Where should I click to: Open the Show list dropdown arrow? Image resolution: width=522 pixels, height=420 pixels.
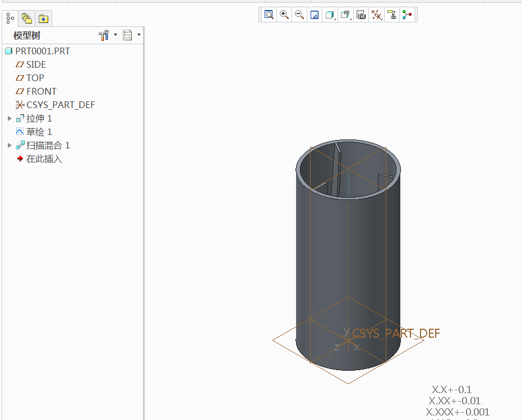tap(139, 35)
